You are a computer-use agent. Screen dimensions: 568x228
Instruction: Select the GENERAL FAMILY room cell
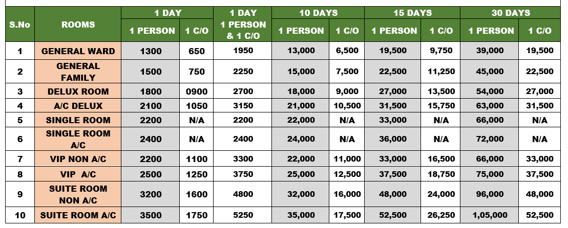pos(78,72)
